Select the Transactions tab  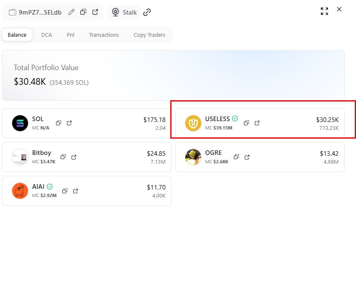click(x=104, y=35)
